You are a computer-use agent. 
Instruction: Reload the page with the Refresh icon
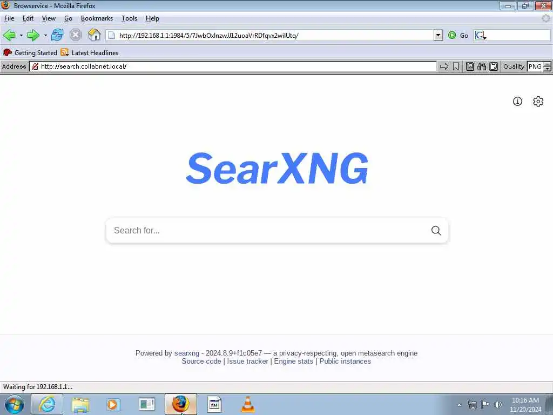coord(57,35)
